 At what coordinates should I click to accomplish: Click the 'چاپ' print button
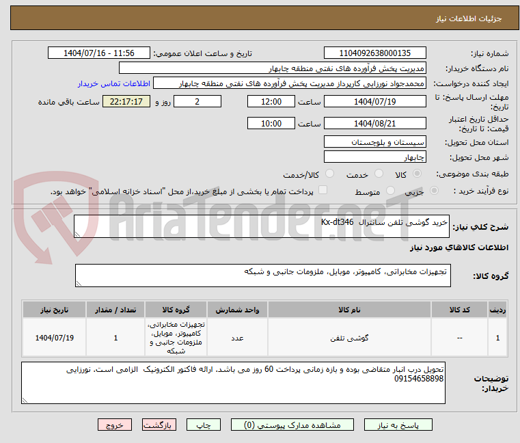[x=204, y=425]
